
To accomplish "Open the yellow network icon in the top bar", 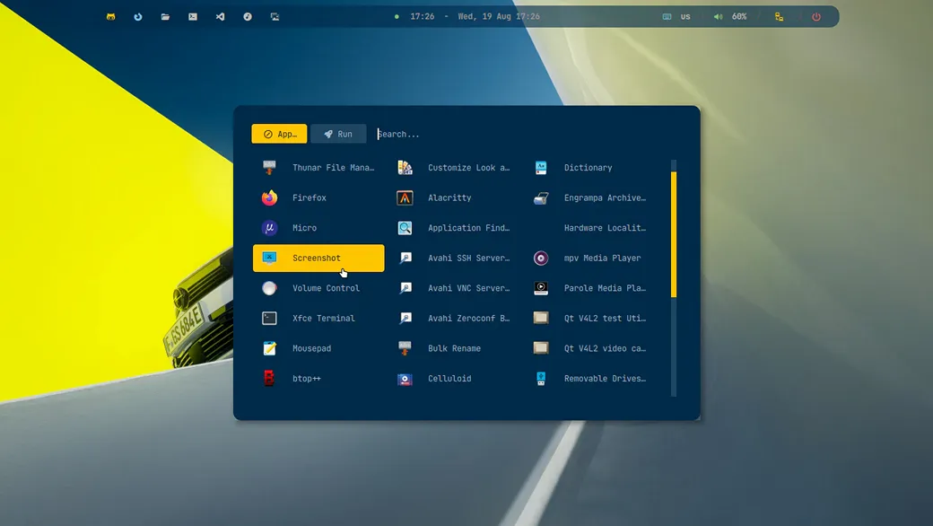I will pos(779,17).
